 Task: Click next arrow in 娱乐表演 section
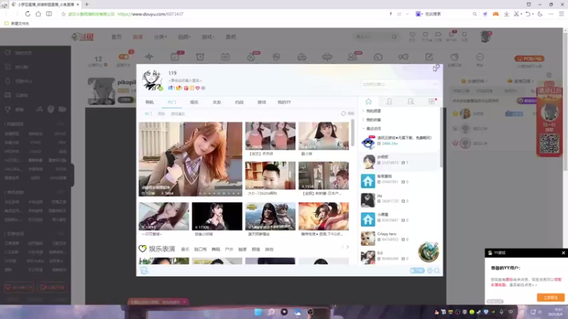pos(348,247)
